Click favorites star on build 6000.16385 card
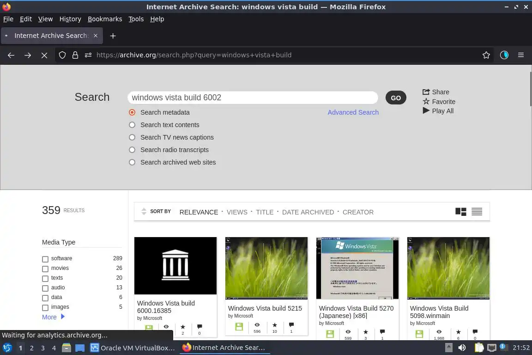Image resolution: width=532 pixels, height=355 pixels. [x=183, y=327]
